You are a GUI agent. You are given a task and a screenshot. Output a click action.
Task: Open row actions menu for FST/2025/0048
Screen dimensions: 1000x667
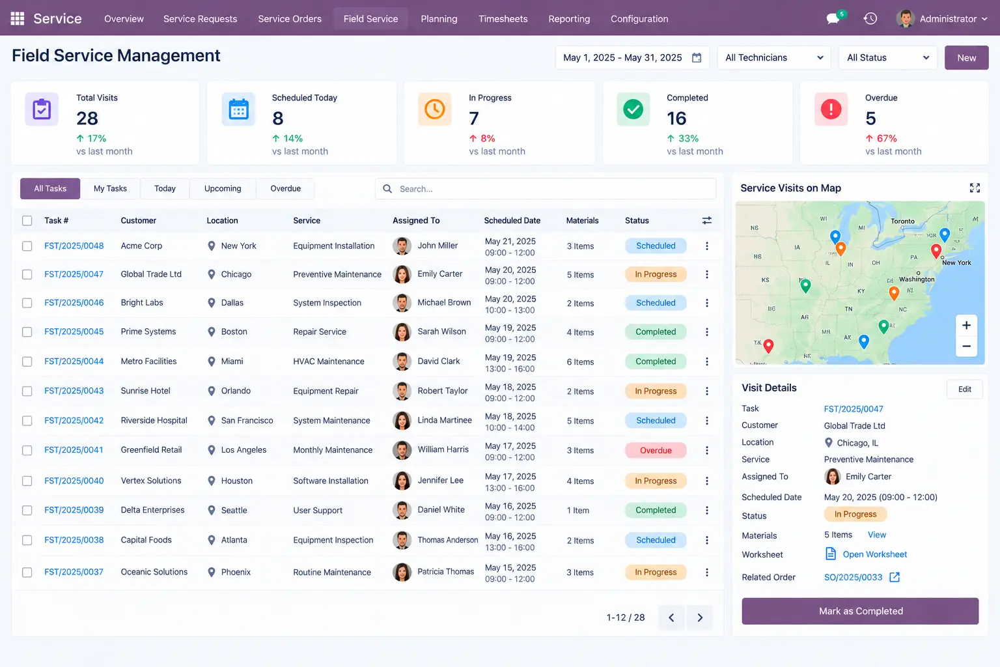[707, 246]
